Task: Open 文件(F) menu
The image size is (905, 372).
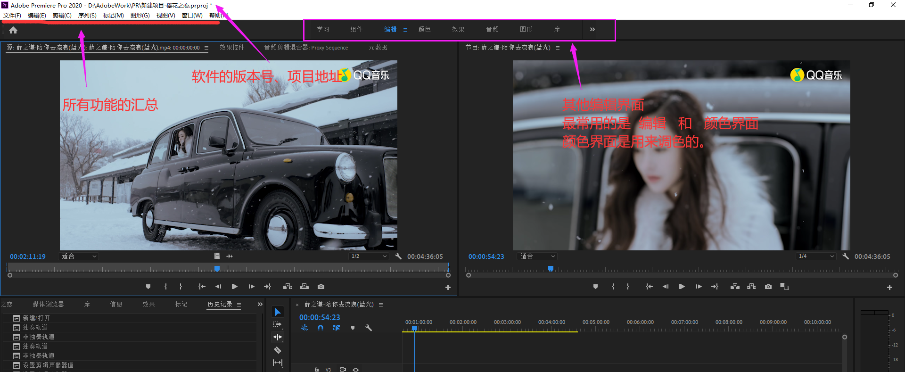Action: click(x=12, y=16)
